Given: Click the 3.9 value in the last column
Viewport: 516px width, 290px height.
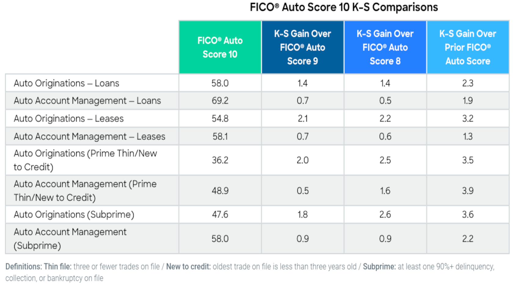Looking at the screenshot, I should pos(467,190).
